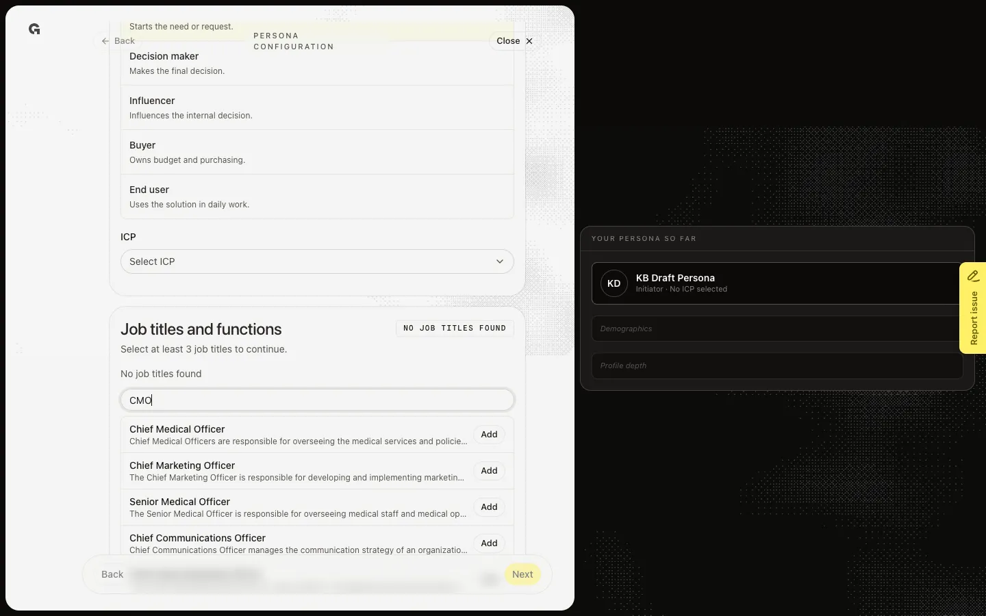Click Chief Marketing Officer result title

182,465
